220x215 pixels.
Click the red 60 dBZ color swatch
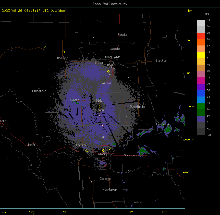pos(201,36)
